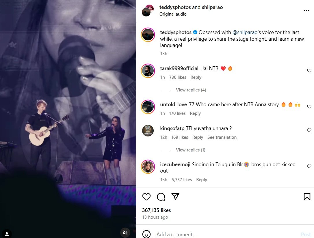Screen dimensions: 314x238
Task: Unmute the video with the speaker icon
Action: 125,233
